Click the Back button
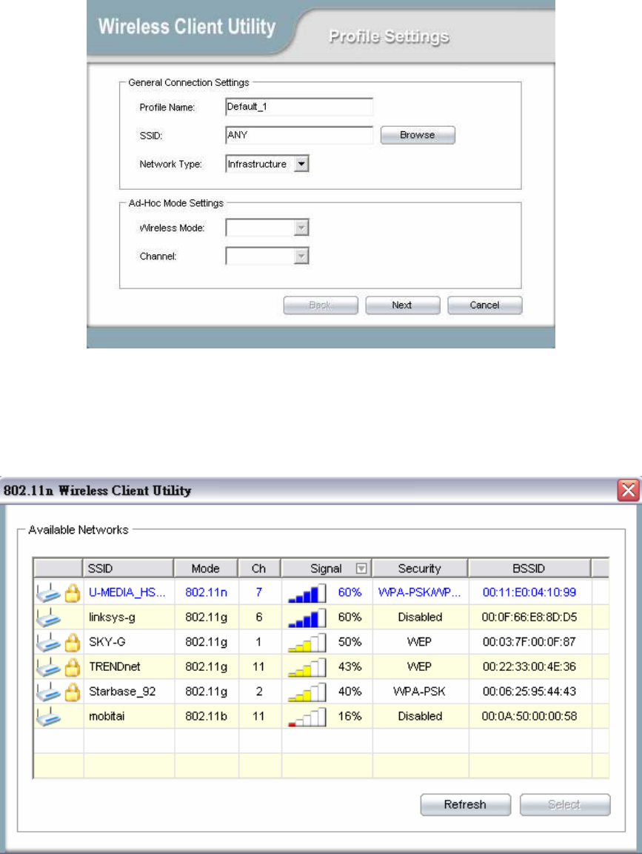This screenshot has height=854, width=642. click(x=321, y=305)
